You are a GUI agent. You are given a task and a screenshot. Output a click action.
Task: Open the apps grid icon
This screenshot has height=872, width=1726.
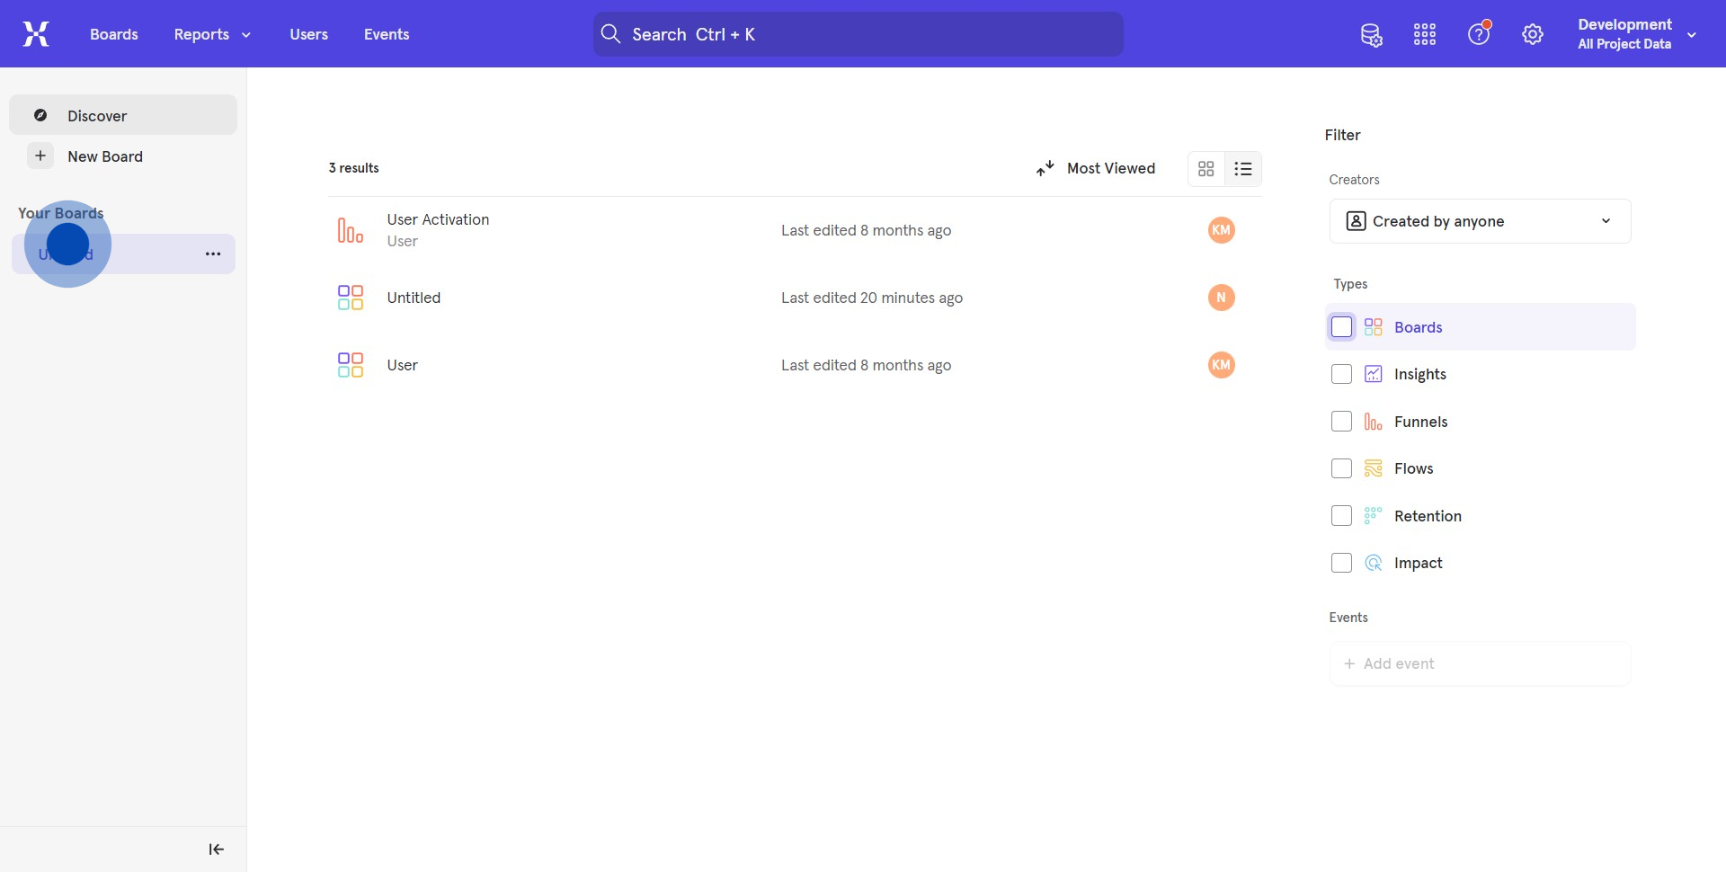click(x=1425, y=35)
